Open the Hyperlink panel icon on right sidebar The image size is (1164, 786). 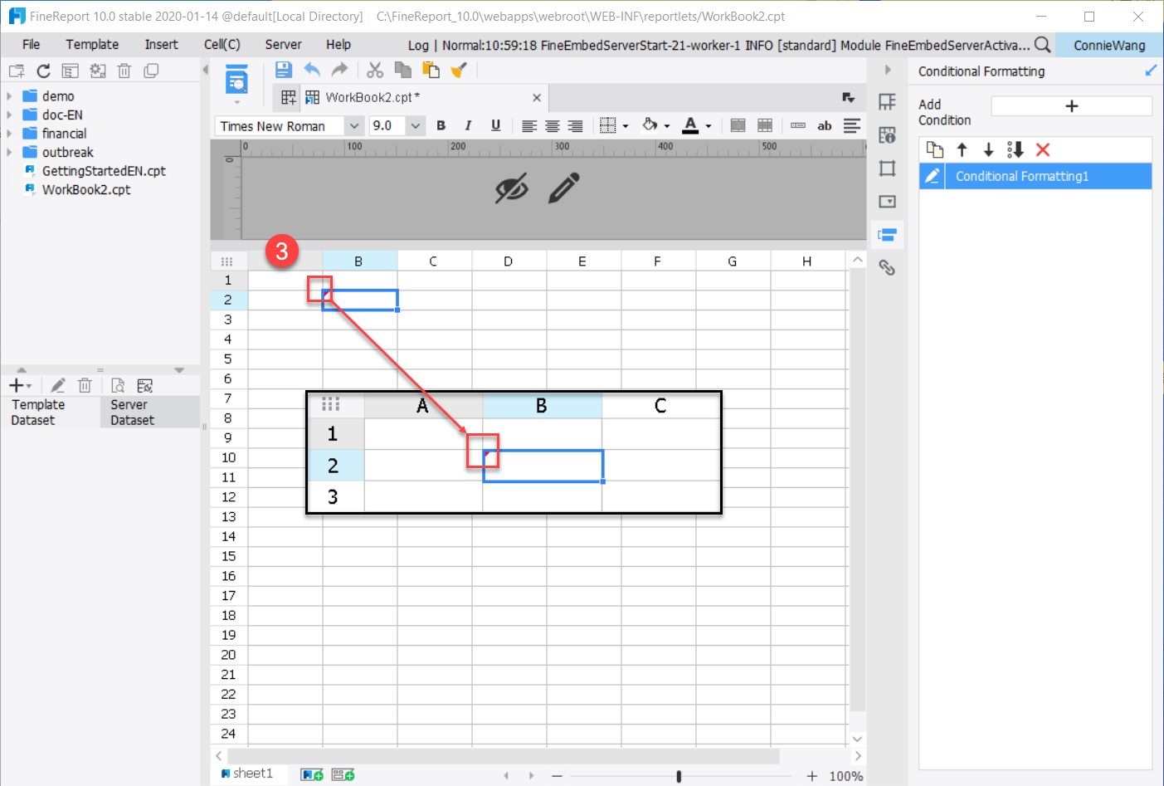(887, 267)
